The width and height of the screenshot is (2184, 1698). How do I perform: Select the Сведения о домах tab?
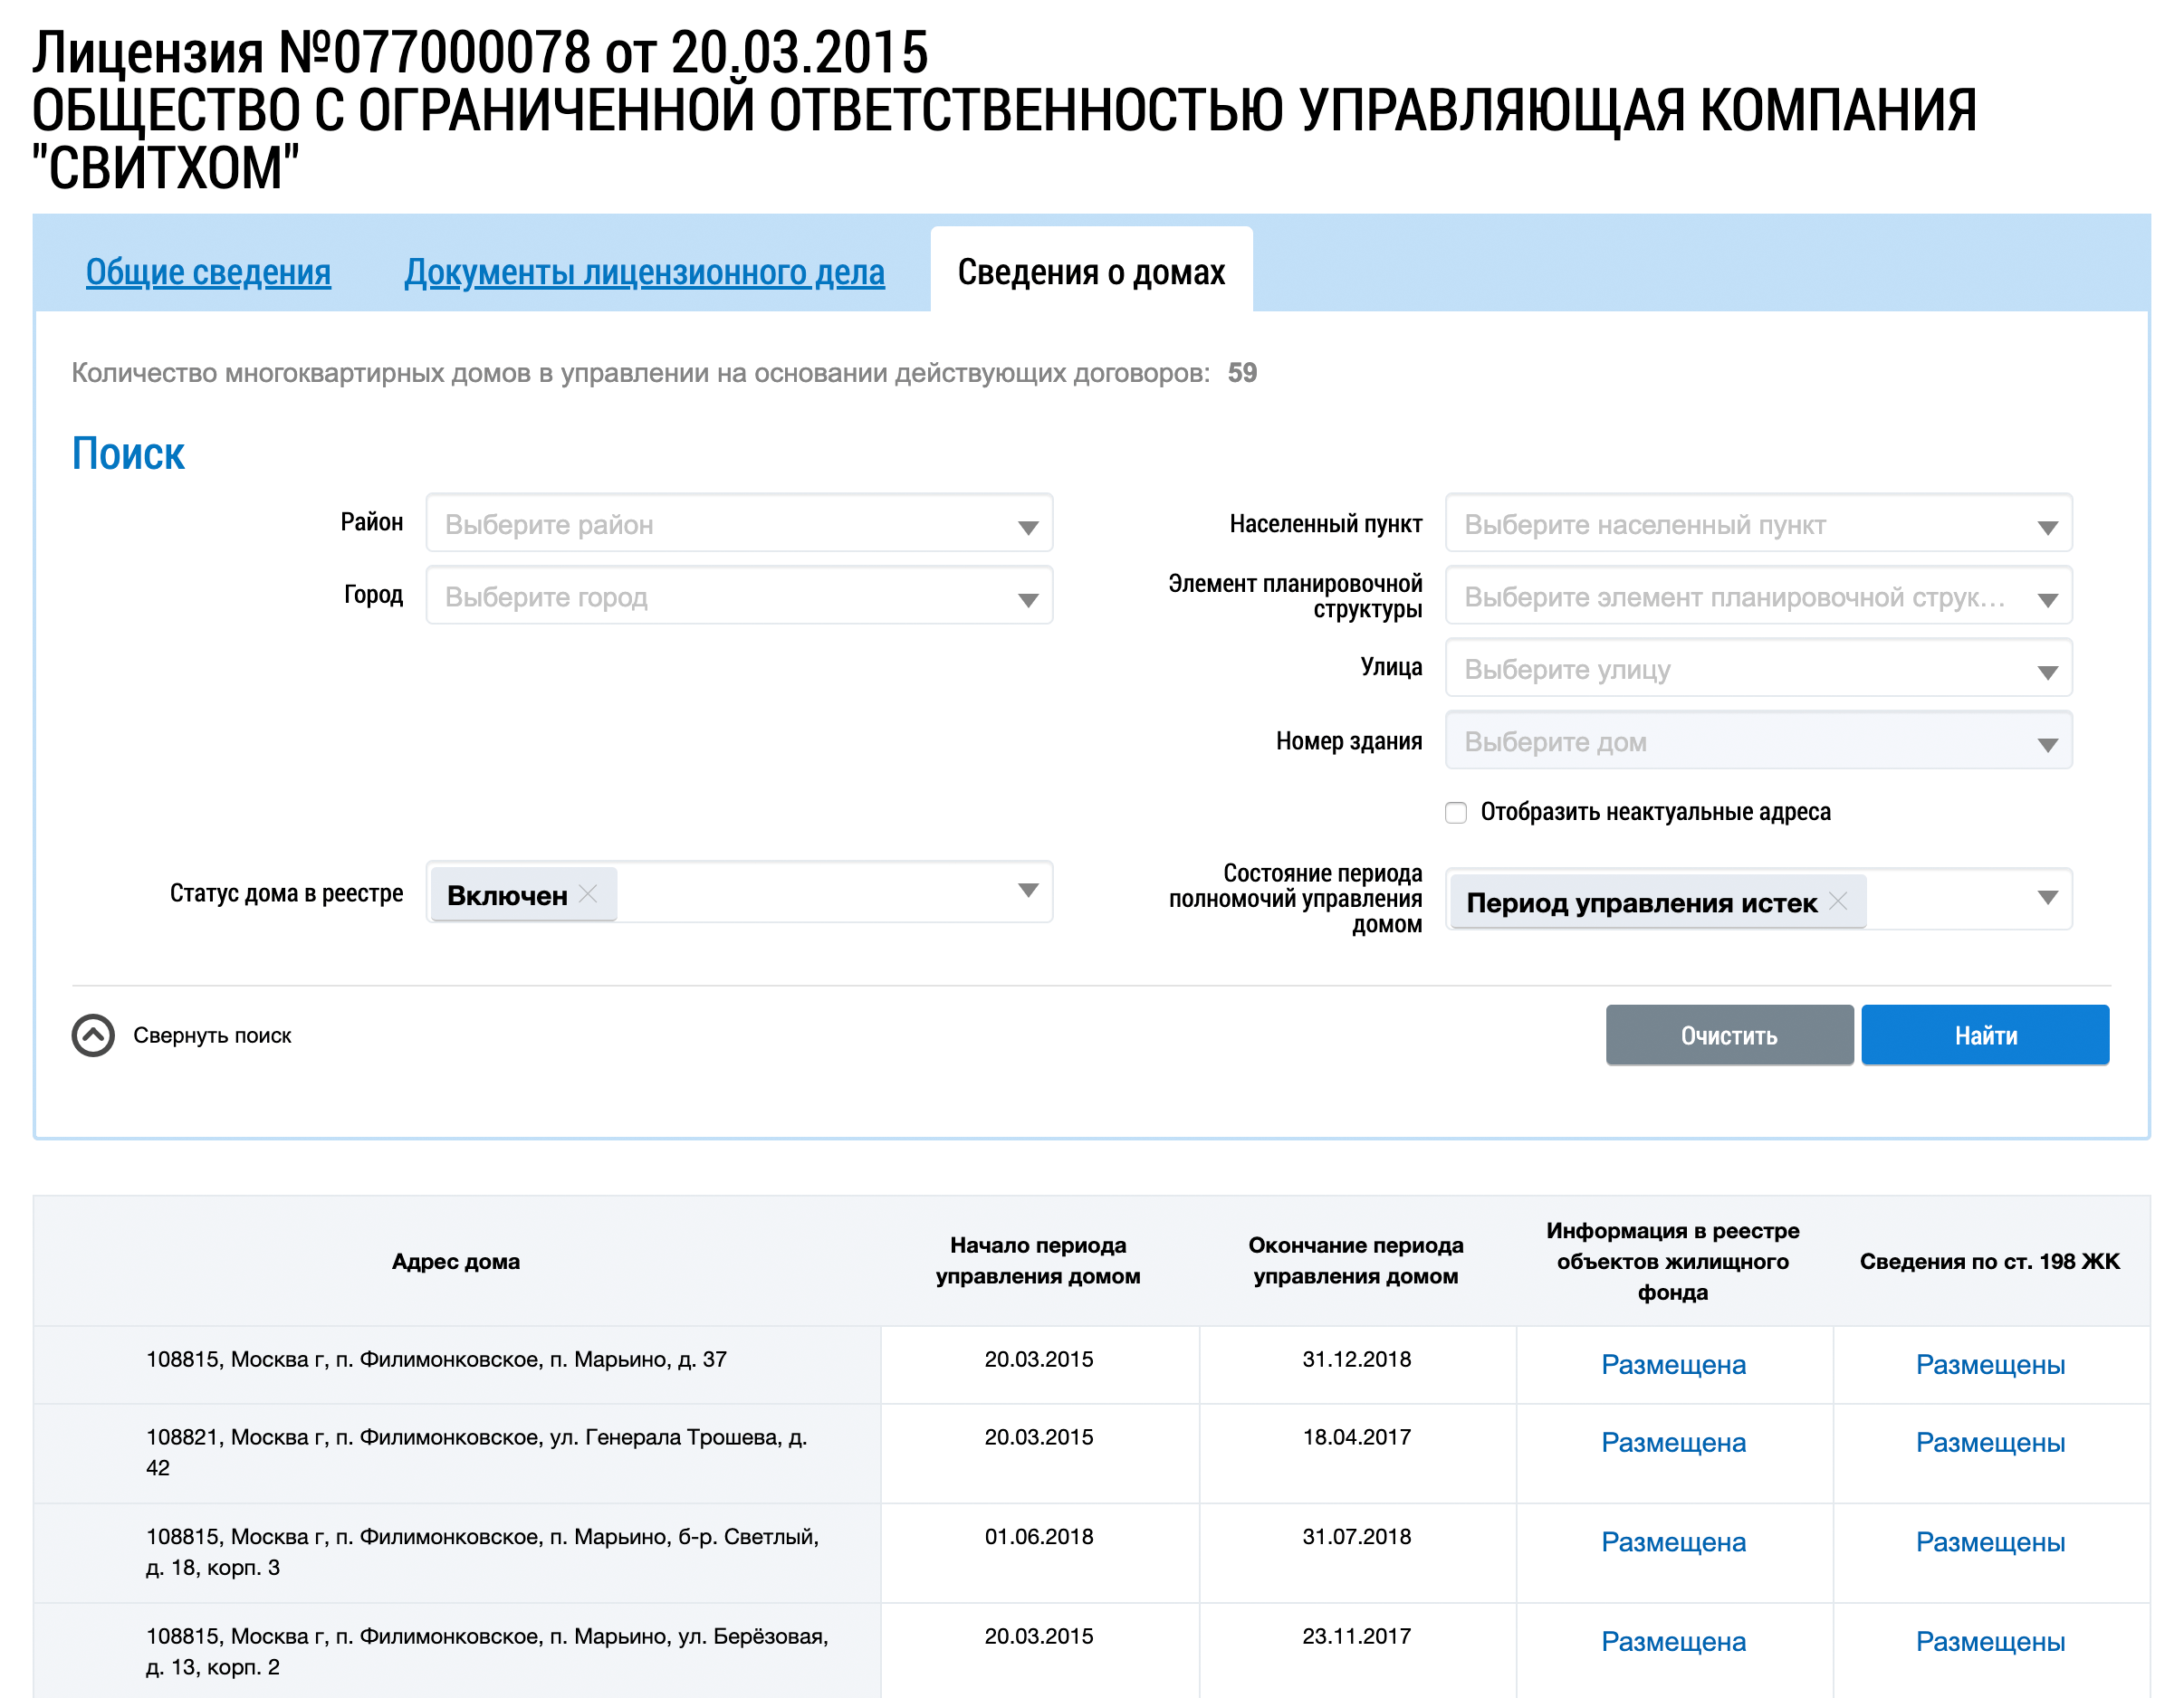tap(1091, 271)
